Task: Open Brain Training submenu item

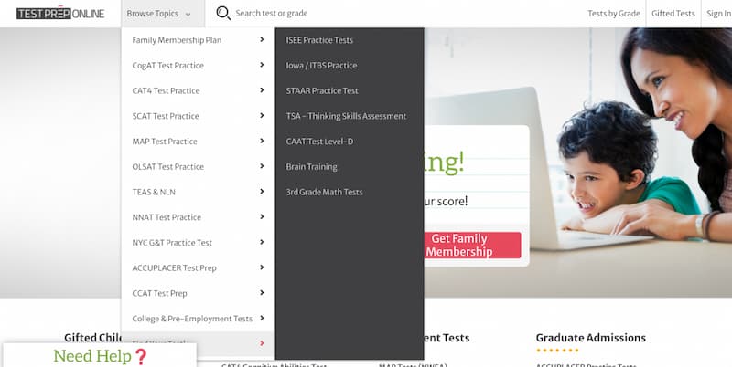Action: [311, 166]
